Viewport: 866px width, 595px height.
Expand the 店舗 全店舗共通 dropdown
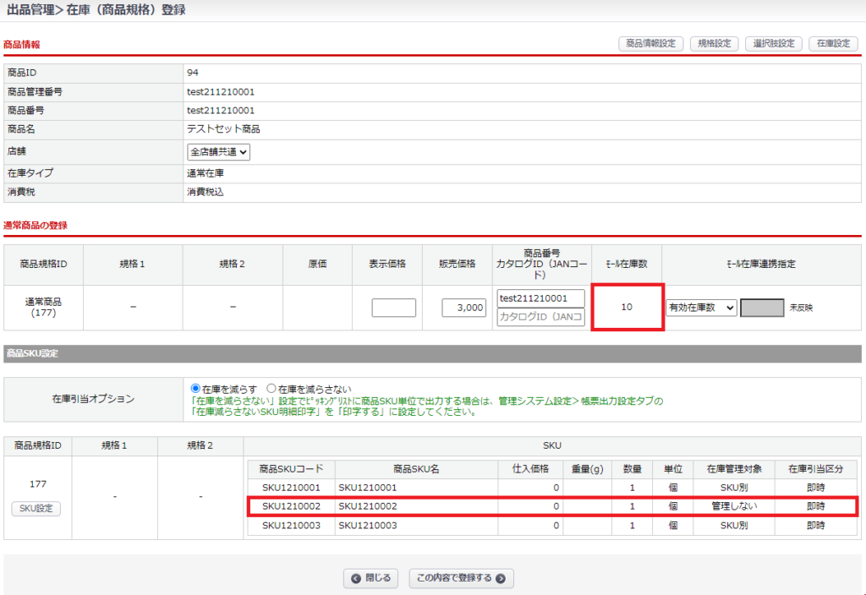[x=219, y=152]
